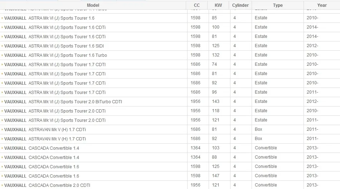Click KW value 74 in 1.7 CDTI row

214,64
